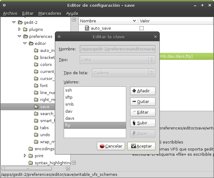Click the Nombre key path field
214x178 pixels.
118,49
